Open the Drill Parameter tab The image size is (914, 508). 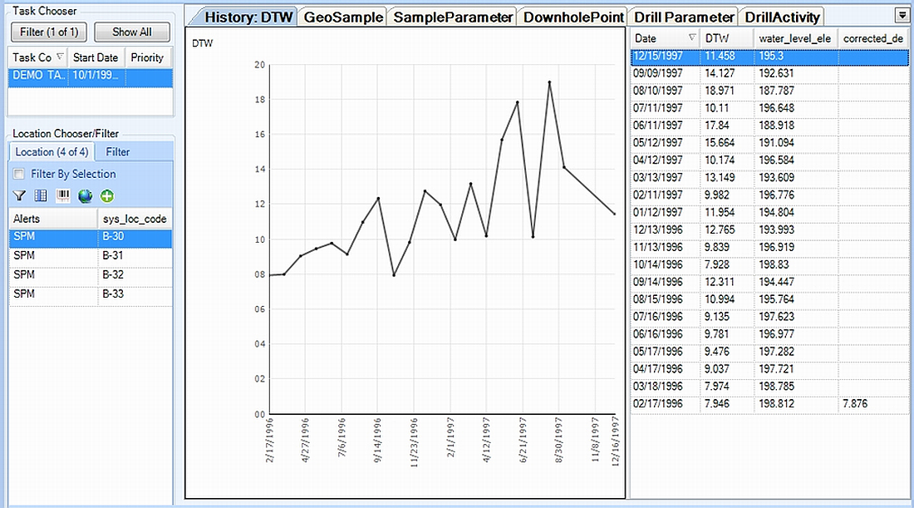[683, 16]
